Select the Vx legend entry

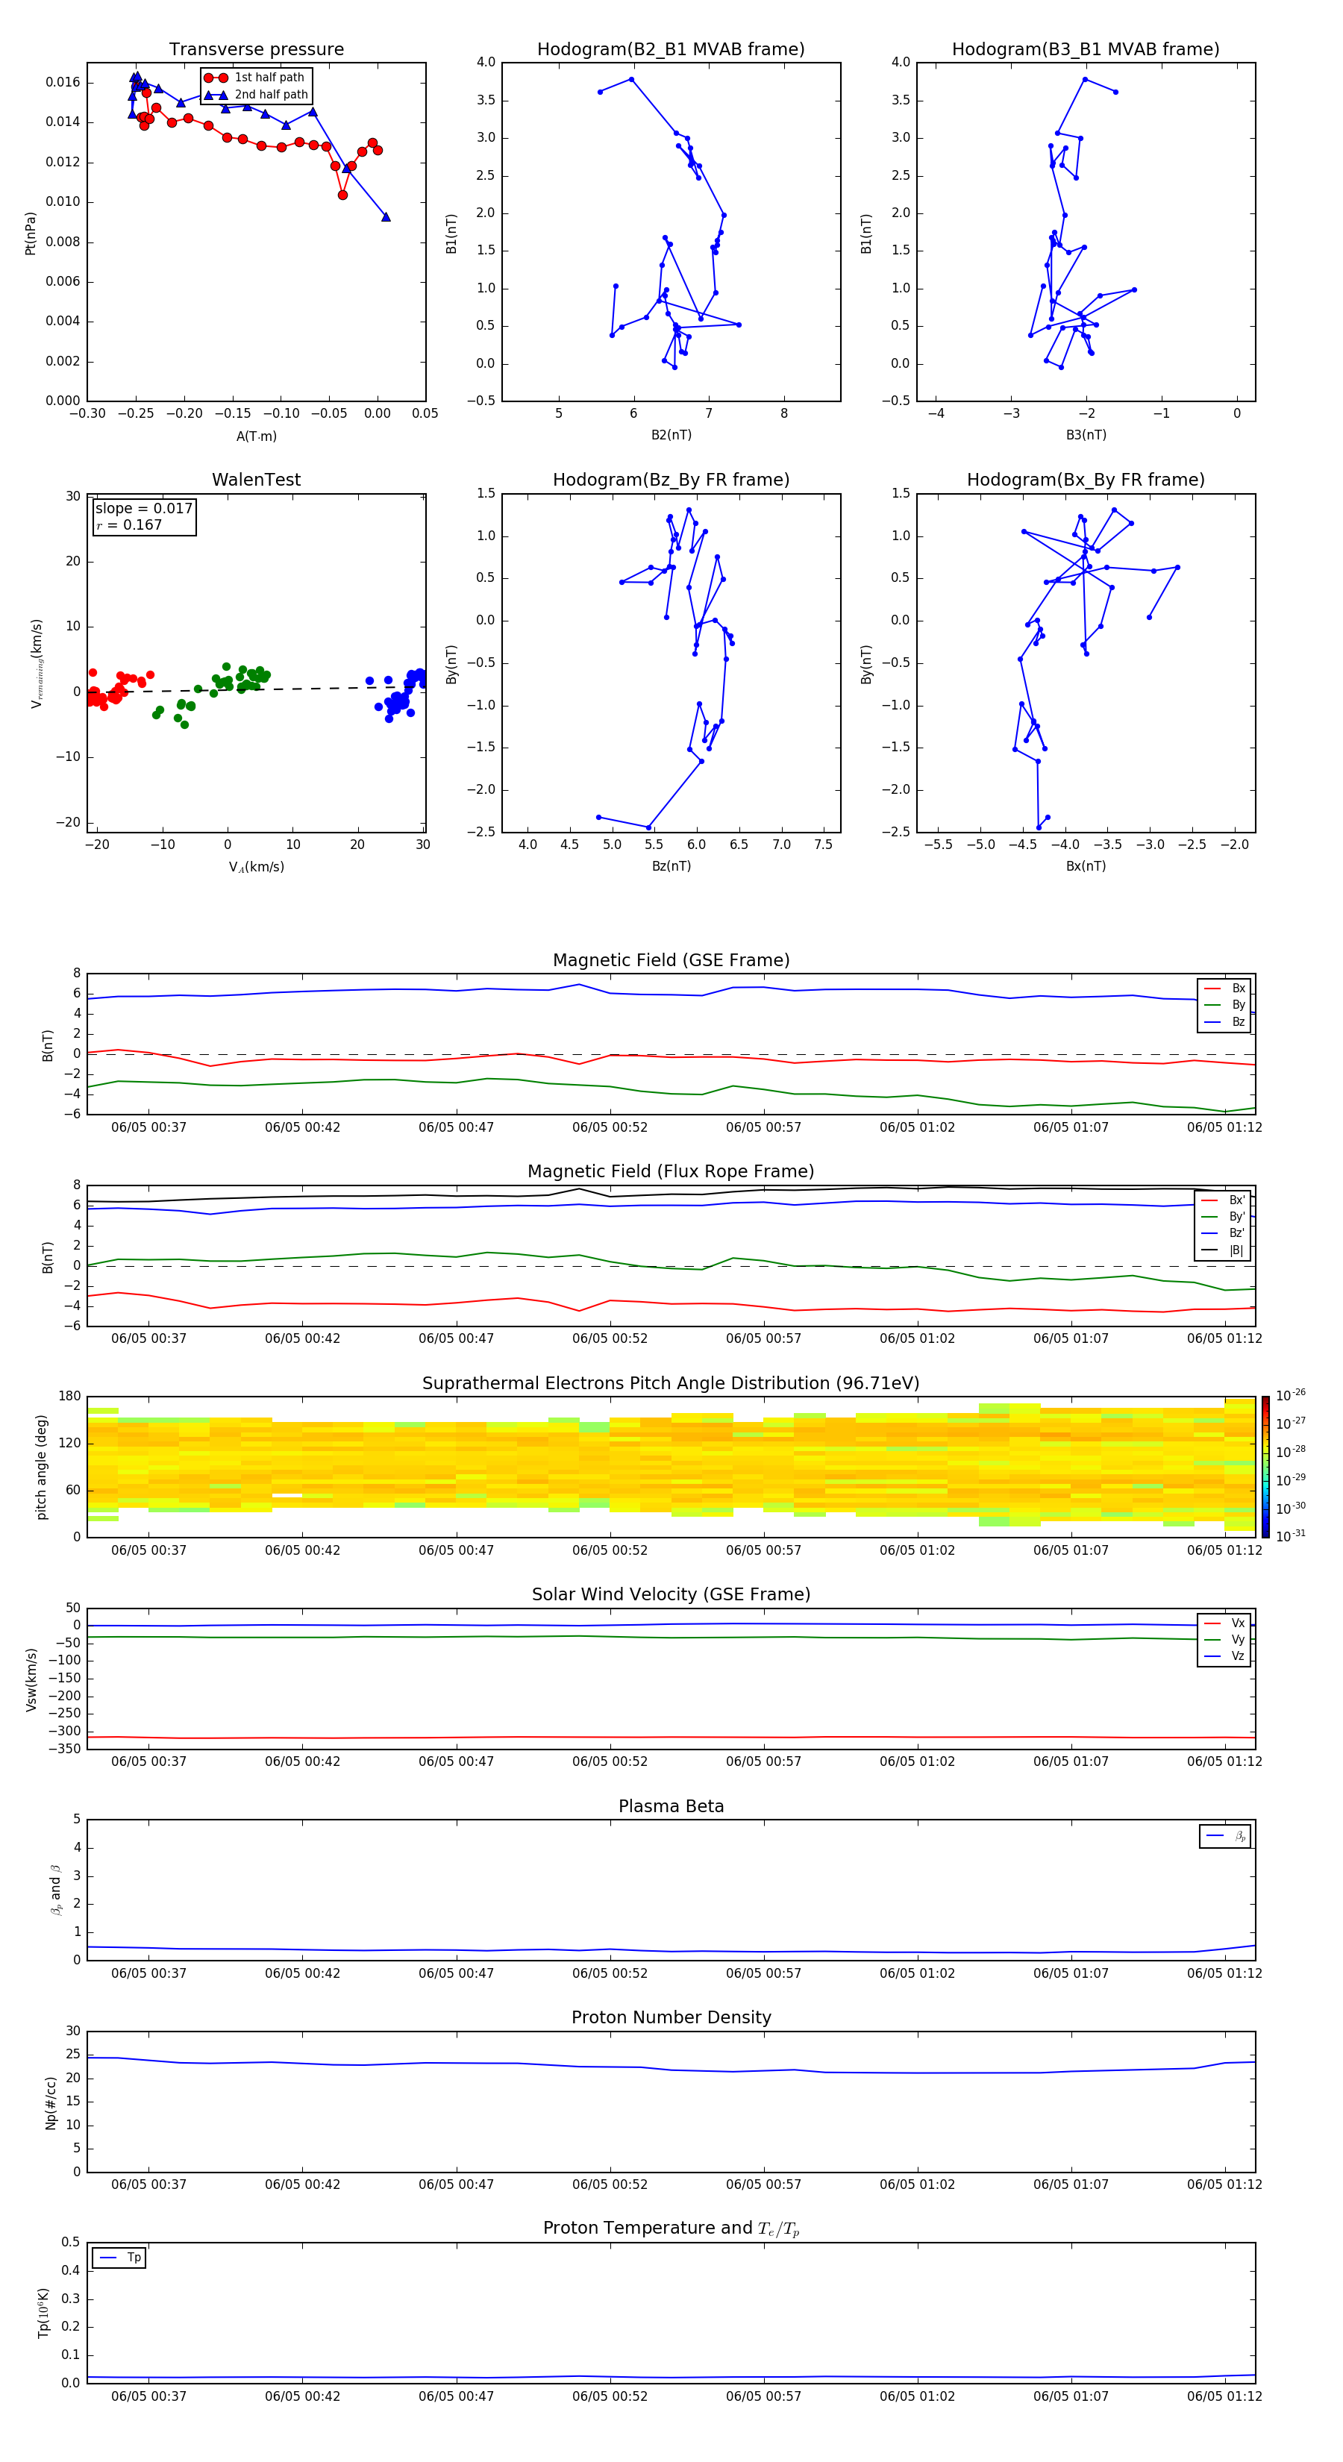coord(1224,1623)
